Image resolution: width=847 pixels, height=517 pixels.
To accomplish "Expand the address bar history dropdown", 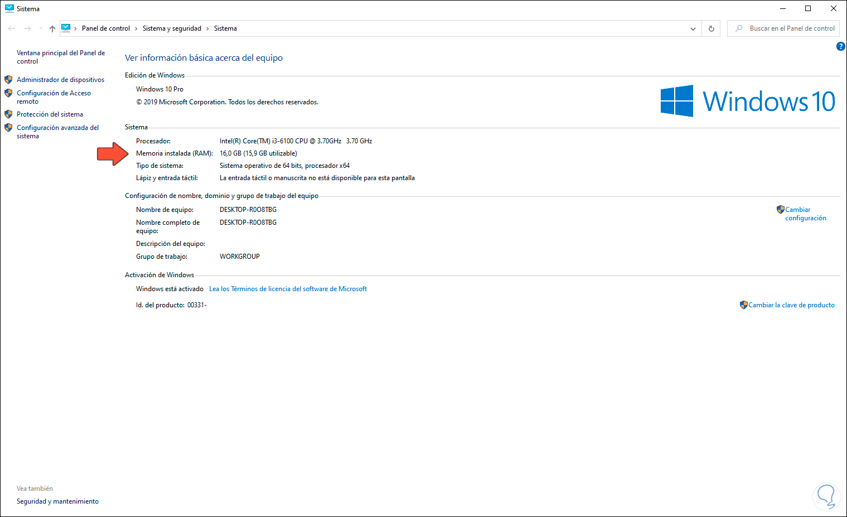I will [x=693, y=28].
